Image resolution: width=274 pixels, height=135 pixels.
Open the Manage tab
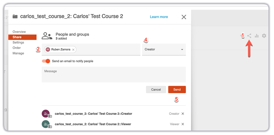point(18,53)
